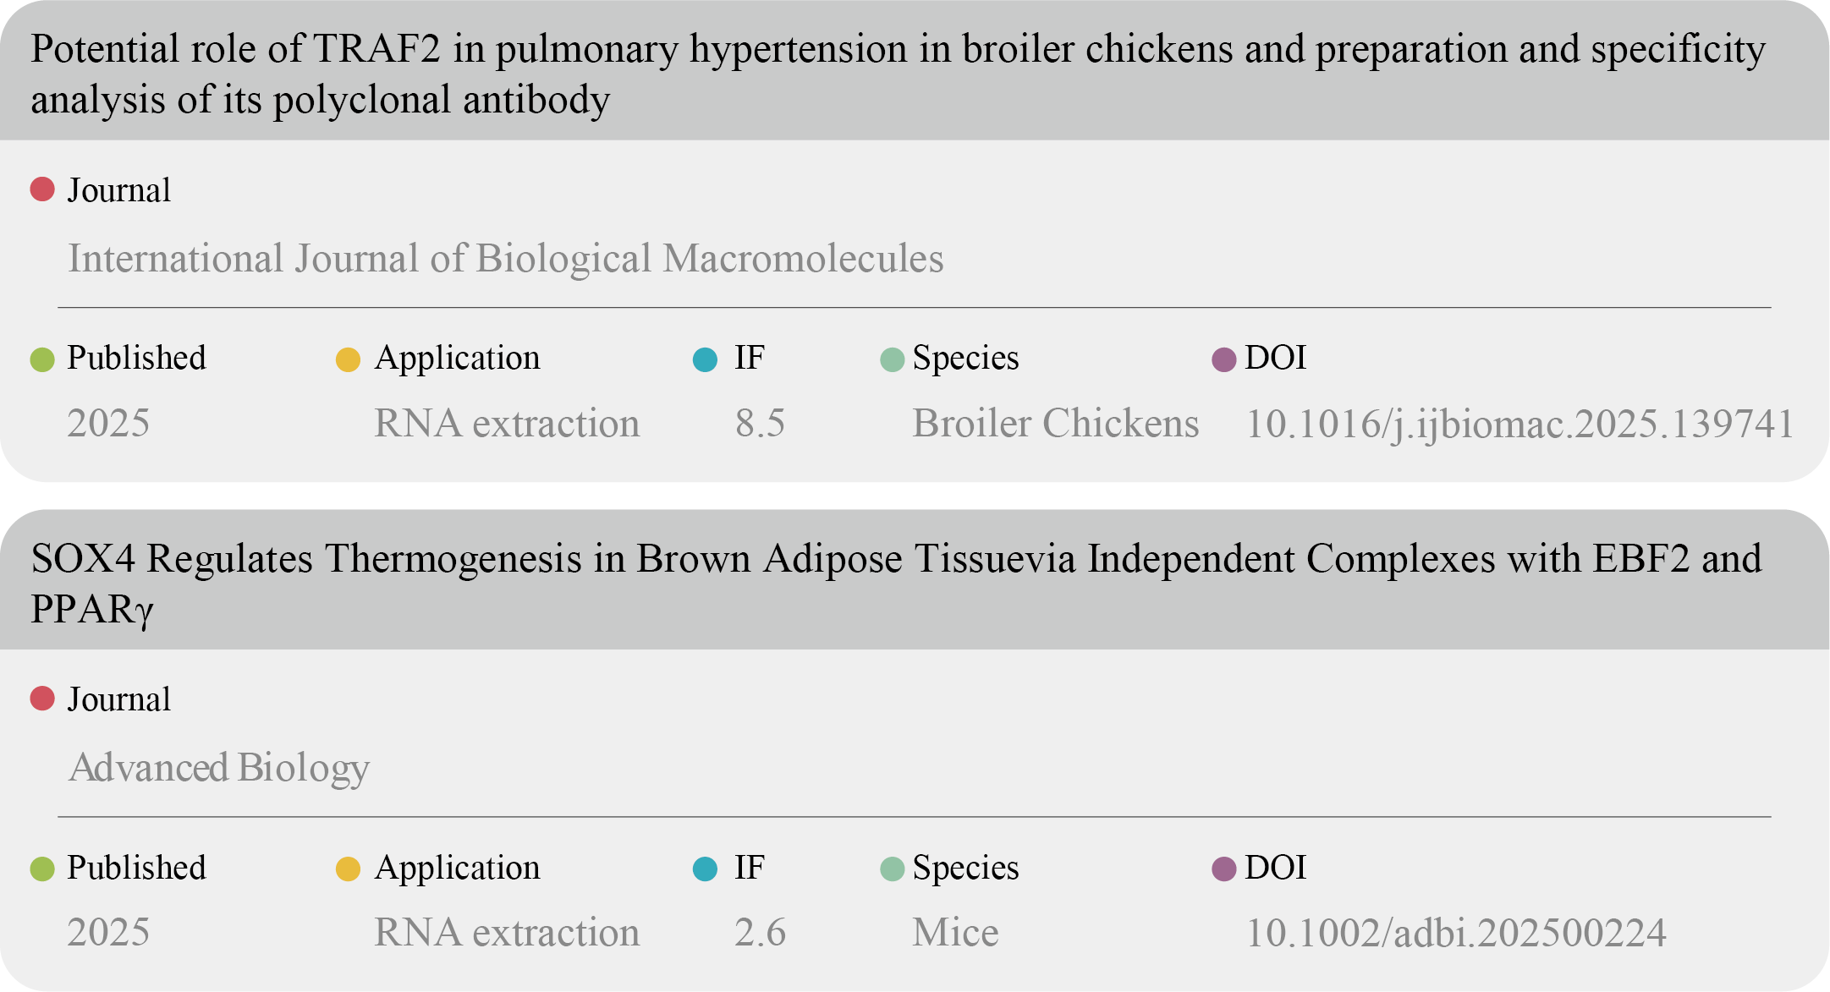Open the SOX4 Regulates Thermogenesis article title
Viewport: 1830px width, 992px height.
(897, 584)
